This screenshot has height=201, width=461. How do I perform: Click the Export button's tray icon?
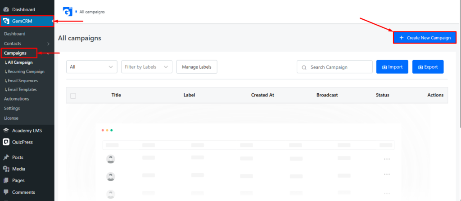421,67
